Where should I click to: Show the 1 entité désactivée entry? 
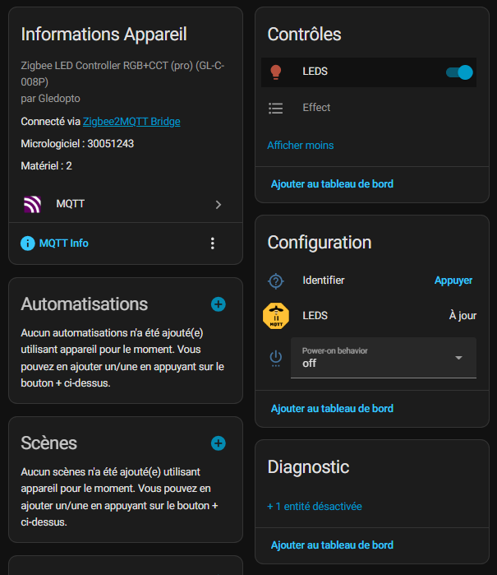pyautogui.click(x=315, y=507)
